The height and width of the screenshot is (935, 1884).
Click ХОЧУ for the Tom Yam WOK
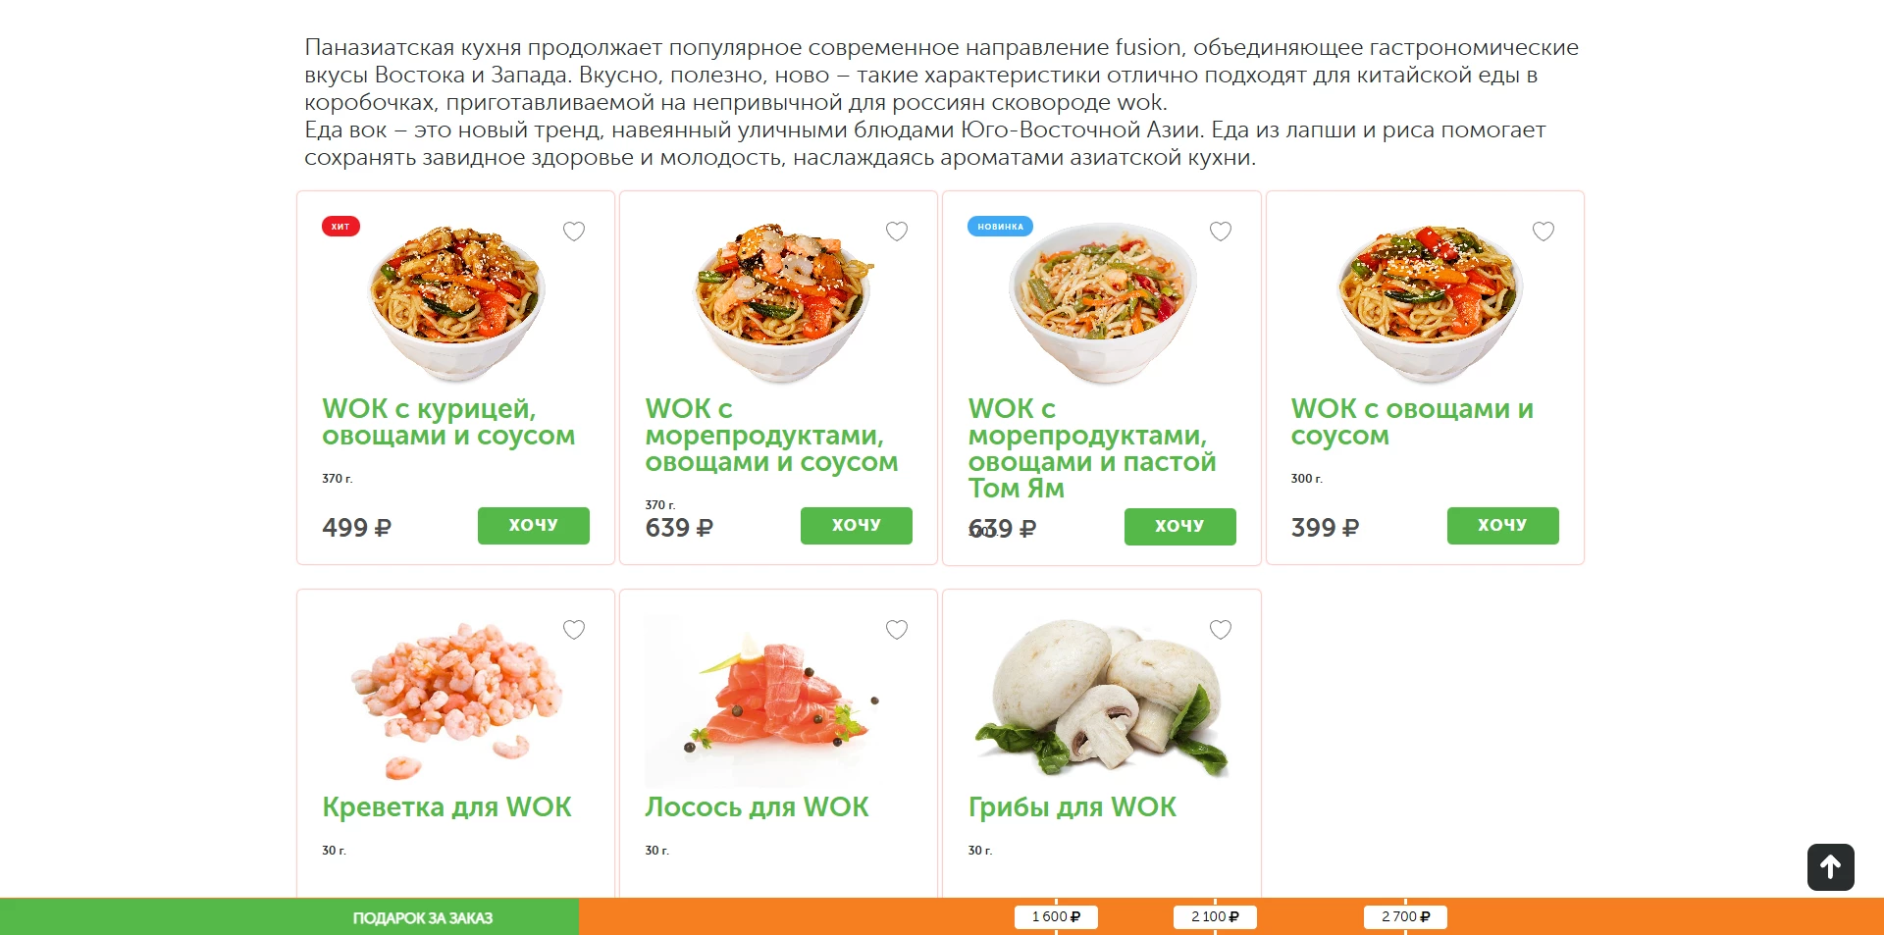coord(1180,527)
